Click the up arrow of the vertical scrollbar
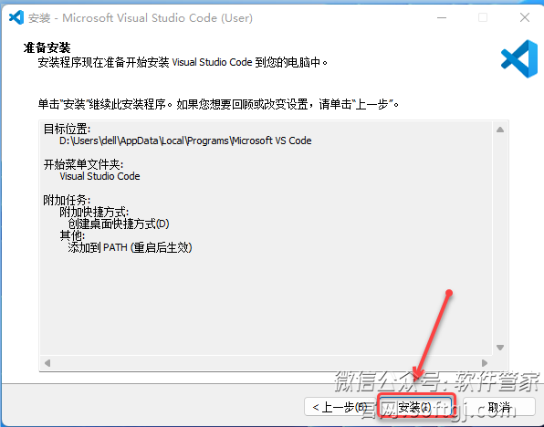544x427 pixels. click(500, 130)
